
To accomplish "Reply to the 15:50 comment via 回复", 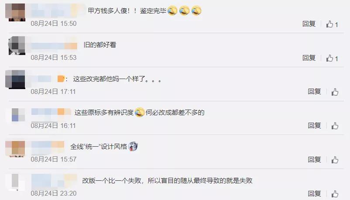I will [309, 24].
